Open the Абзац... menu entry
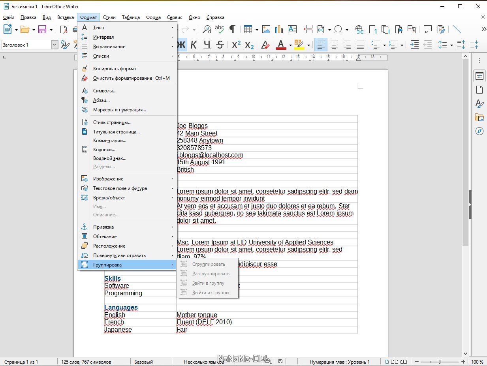 click(101, 100)
